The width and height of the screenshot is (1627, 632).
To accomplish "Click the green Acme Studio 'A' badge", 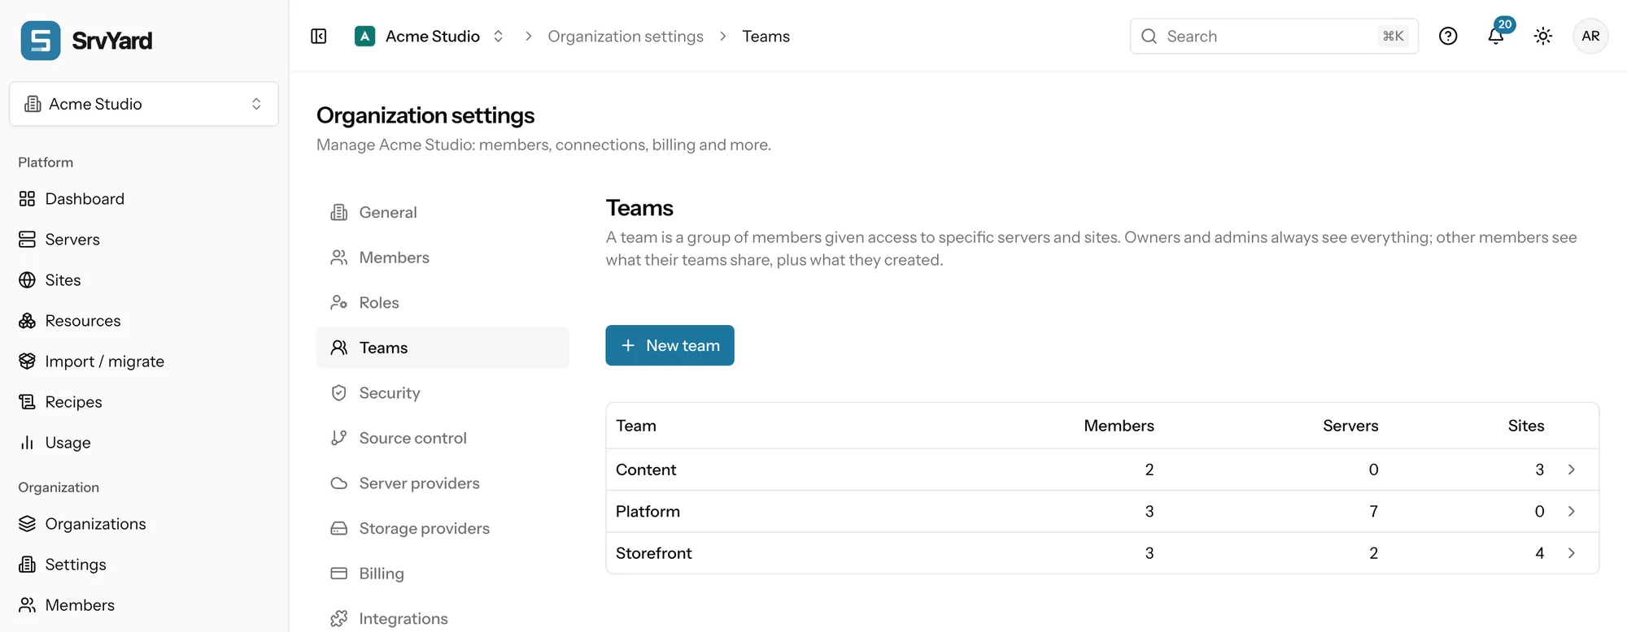I will (365, 37).
